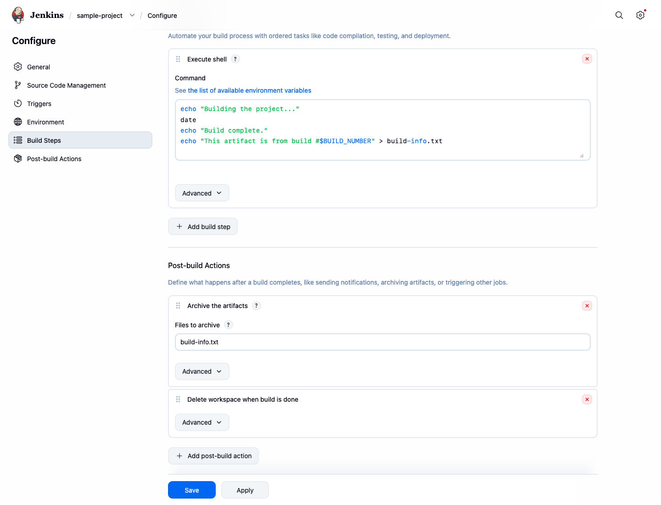Click the plus icon on Add build step
This screenshot has width=661, height=505.
[x=179, y=226]
